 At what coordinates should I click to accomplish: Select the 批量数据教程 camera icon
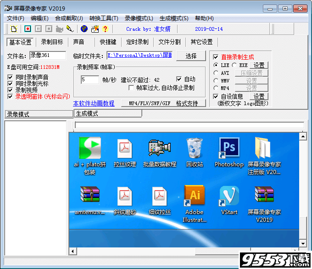tap(160, 148)
